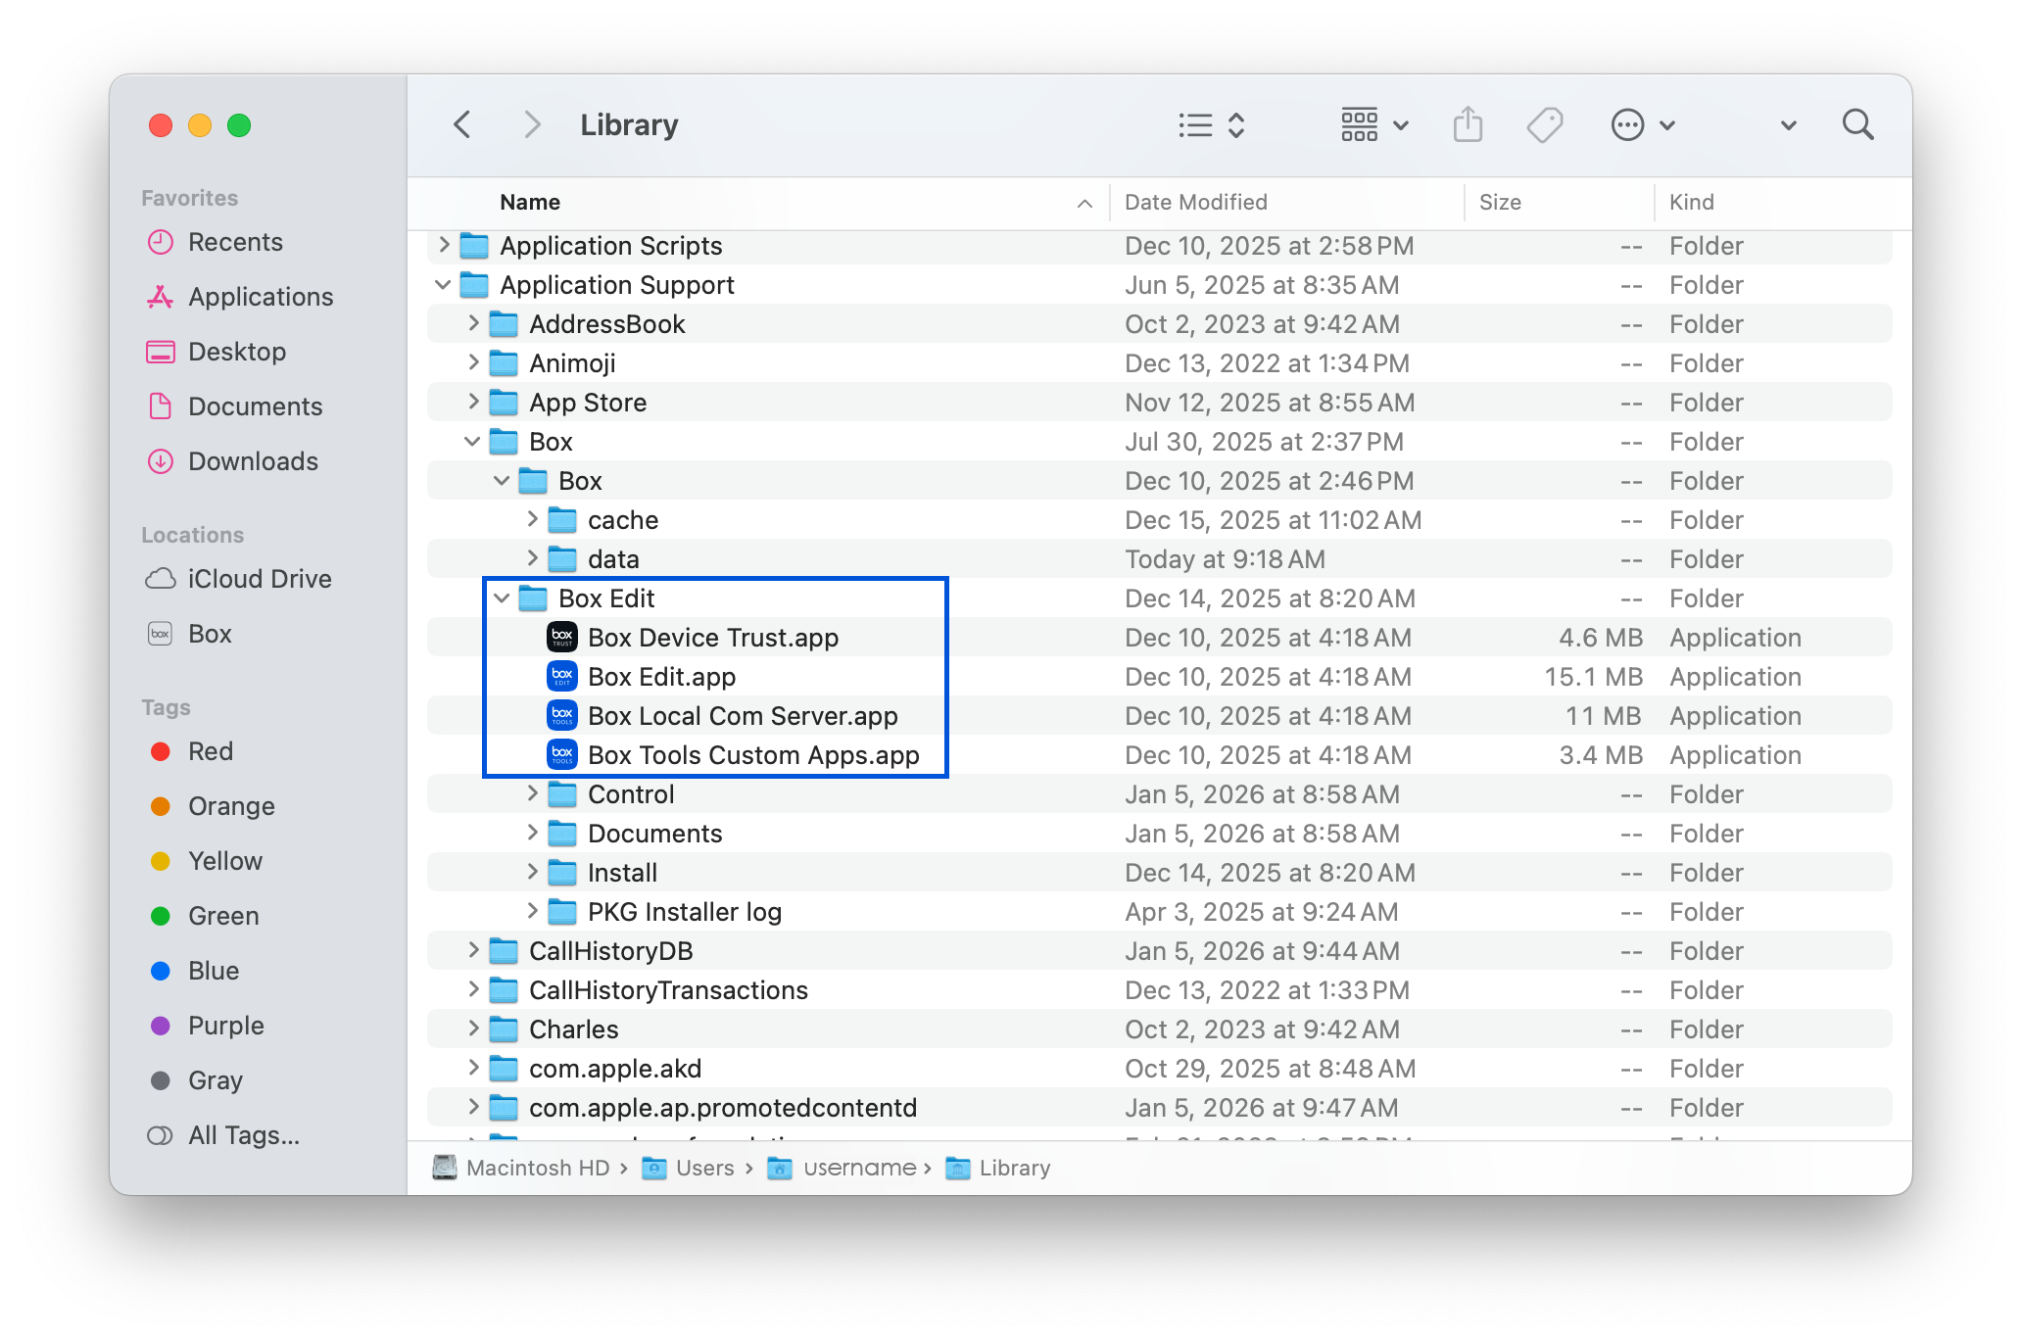Viewport: 2022px width, 1340px height.
Task: Open the search magnifier icon
Action: tap(1857, 125)
